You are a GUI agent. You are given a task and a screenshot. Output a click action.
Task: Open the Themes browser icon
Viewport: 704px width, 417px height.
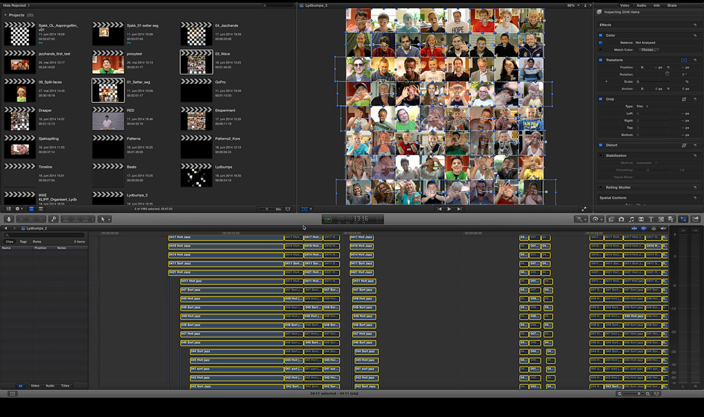pos(671,219)
